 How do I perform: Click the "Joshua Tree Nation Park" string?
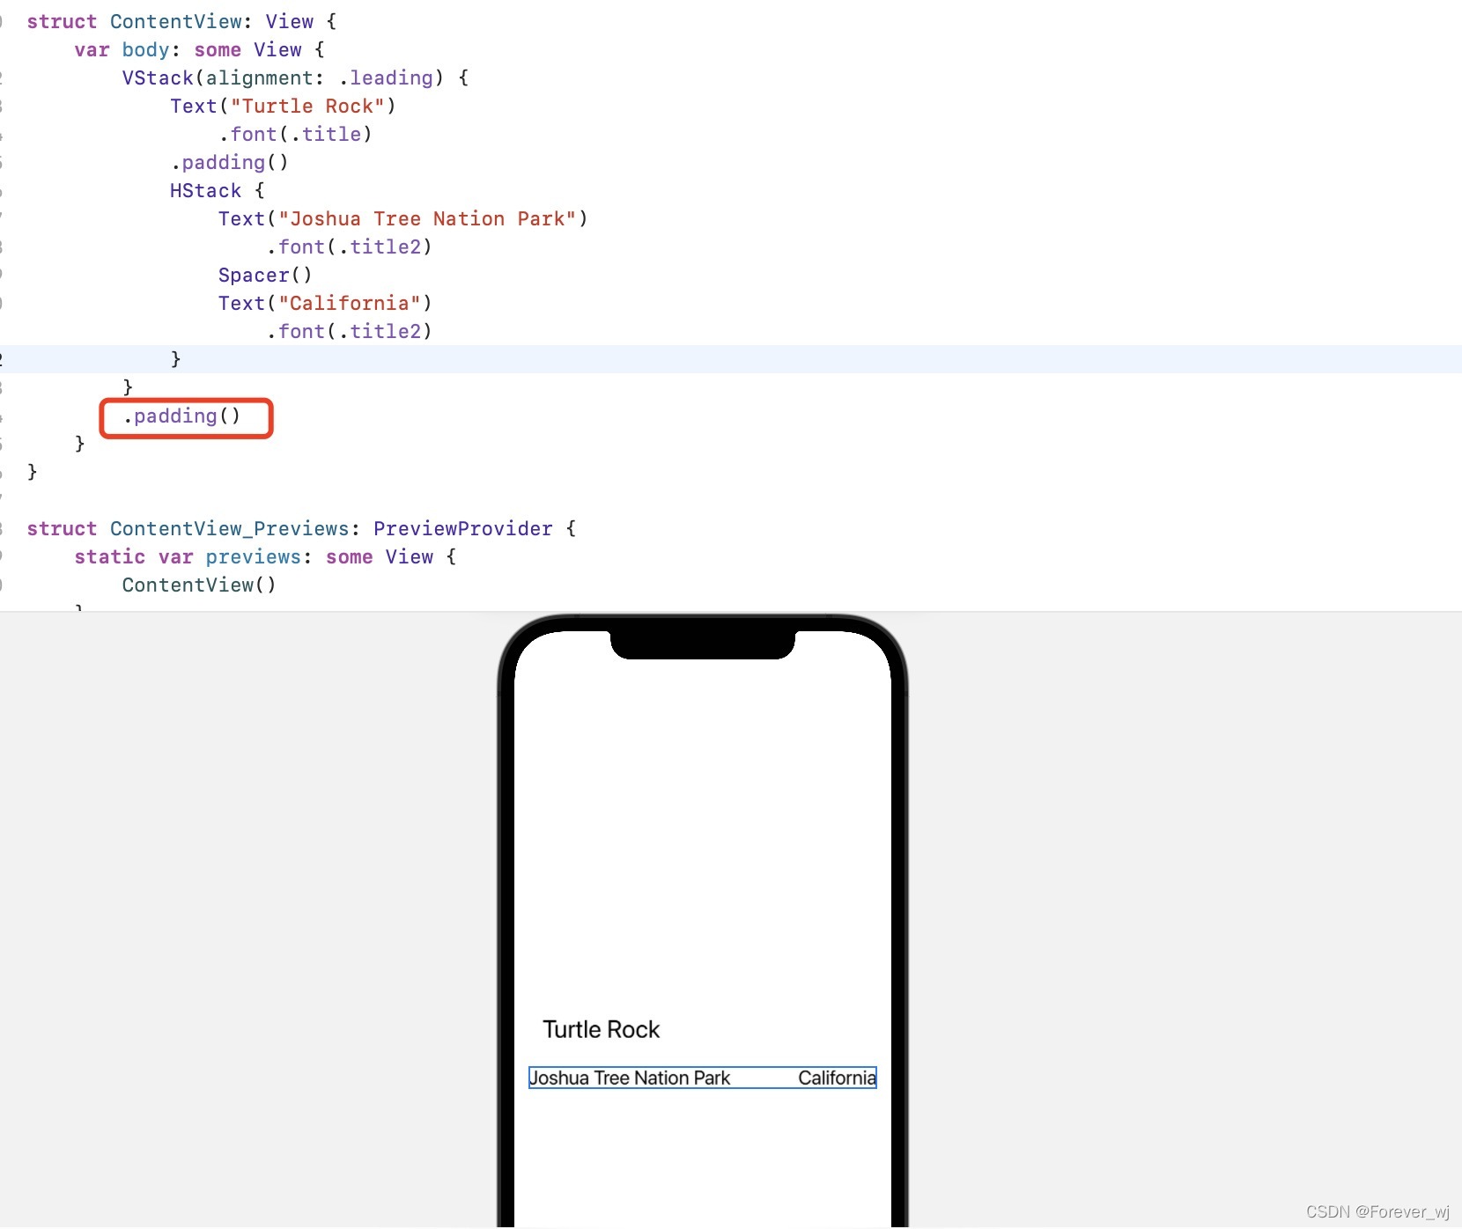pyautogui.click(x=427, y=219)
